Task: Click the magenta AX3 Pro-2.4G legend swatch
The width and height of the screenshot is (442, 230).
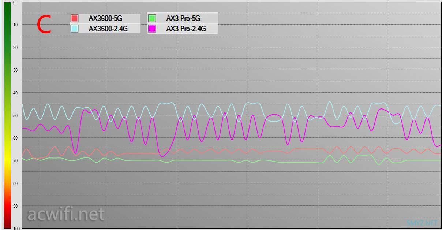Action: [x=152, y=29]
